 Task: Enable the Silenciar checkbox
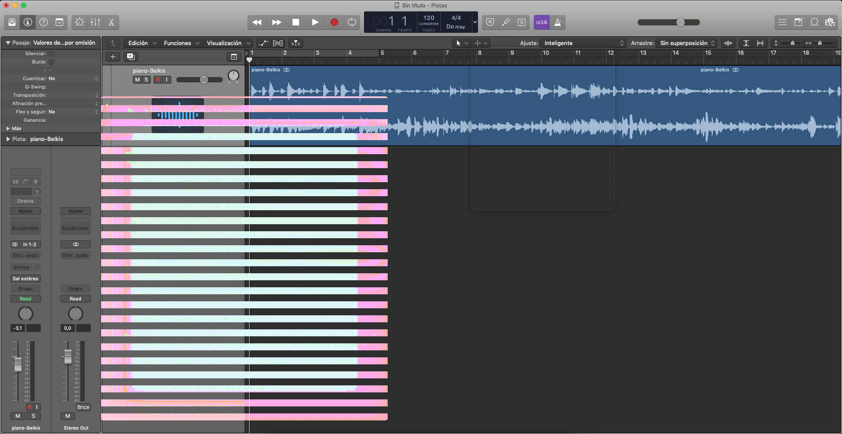coord(51,54)
